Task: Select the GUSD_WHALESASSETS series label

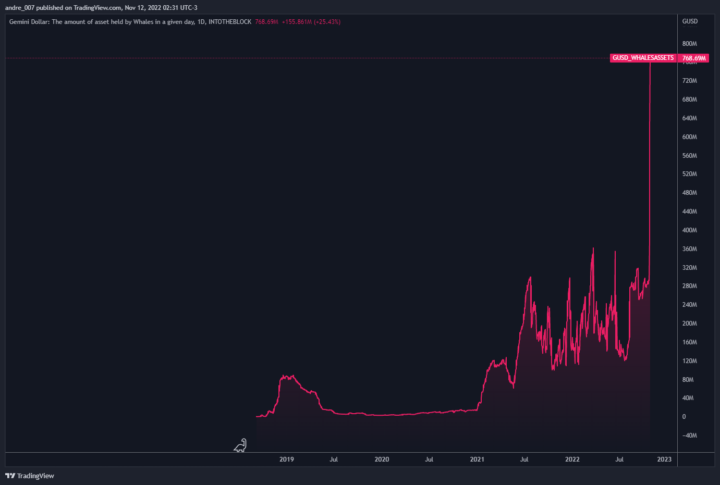Action: tap(643, 58)
